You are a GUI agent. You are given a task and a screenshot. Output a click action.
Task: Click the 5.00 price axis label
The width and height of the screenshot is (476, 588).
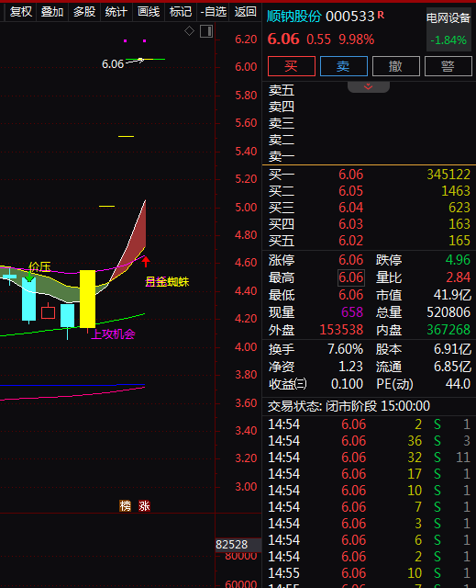tap(246, 208)
